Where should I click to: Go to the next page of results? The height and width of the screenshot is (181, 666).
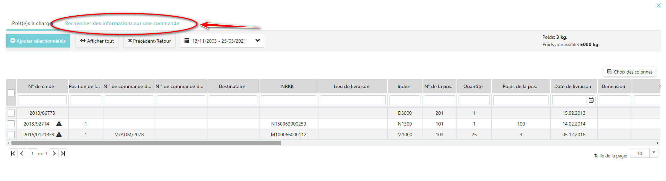(54, 154)
